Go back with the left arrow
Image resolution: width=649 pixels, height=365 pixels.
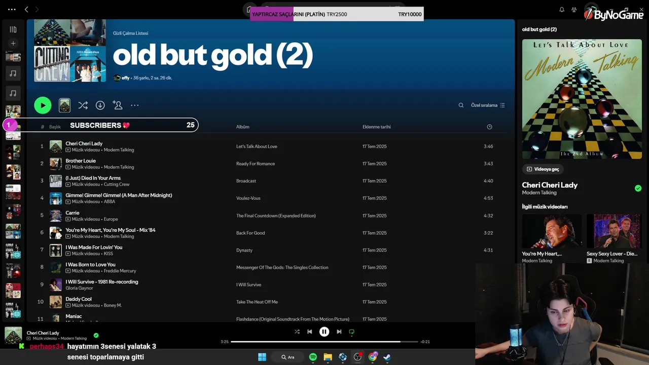[x=26, y=9]
